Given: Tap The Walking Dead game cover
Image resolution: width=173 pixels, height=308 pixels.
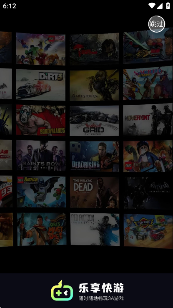Looking at the screenshot, I should [x=95, y=192].
